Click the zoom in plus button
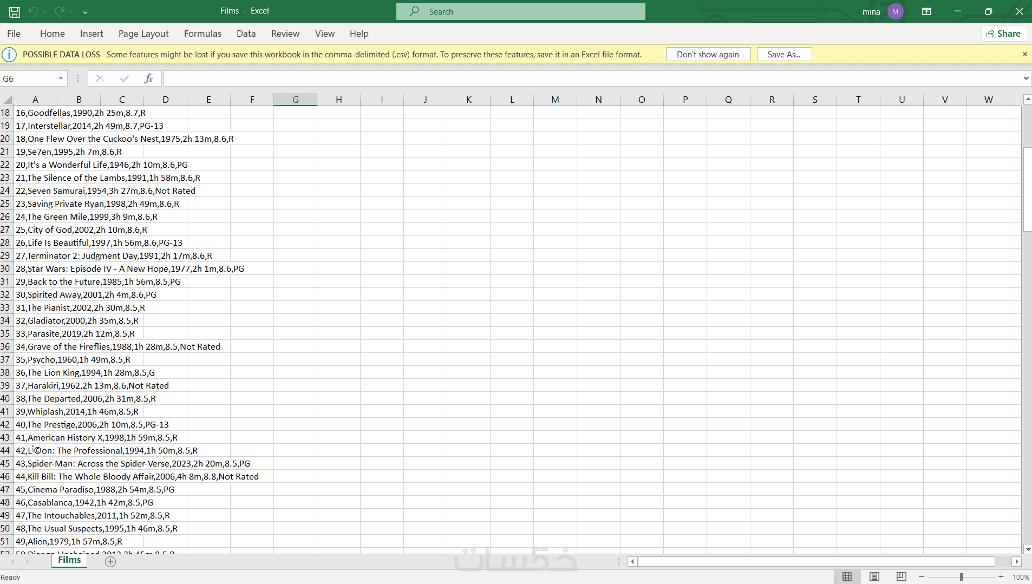Screen dimensions: 1032x584 [x=1001, y=577]
